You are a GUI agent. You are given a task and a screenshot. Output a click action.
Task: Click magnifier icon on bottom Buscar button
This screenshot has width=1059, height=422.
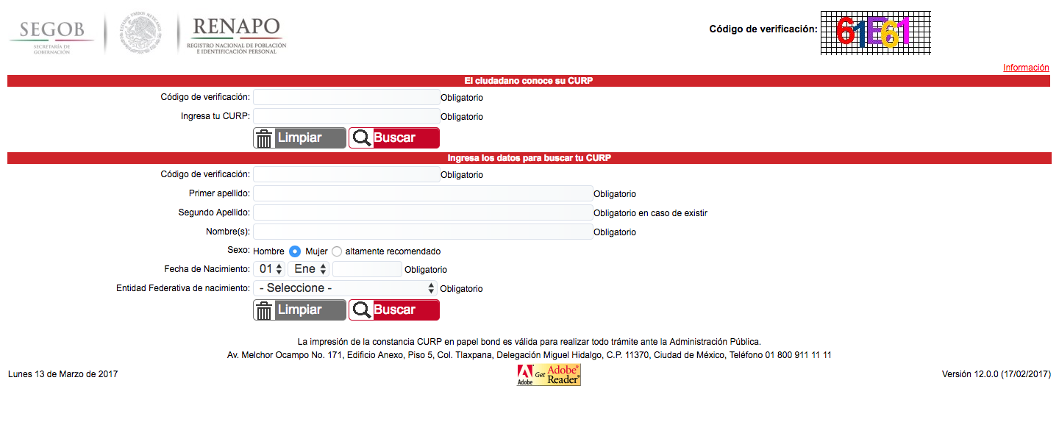361,310
